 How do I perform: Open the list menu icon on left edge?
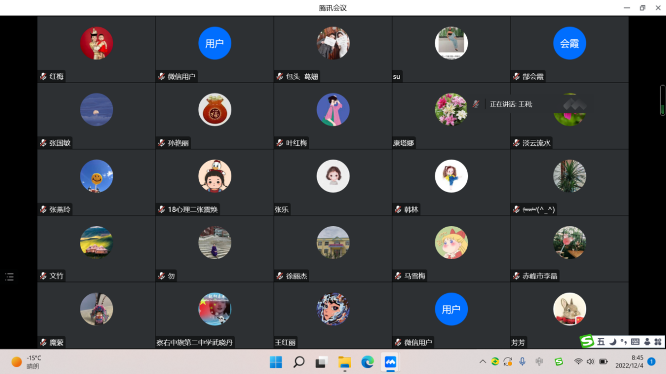pos(10,277)
